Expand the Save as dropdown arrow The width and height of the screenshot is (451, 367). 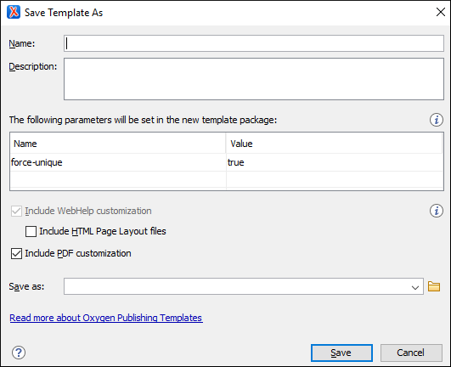(414, 287)
